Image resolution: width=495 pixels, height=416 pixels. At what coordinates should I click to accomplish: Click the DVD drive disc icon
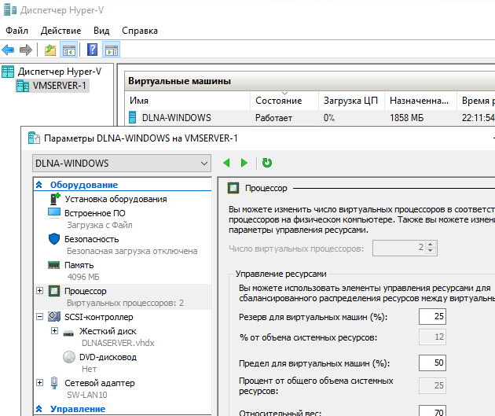point(69,357)
